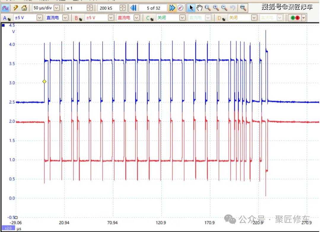The height and width of the screenshot is (232, 320).
Task: Click the 200 kS sample count stepper
Action: click(x=122, y=8)
